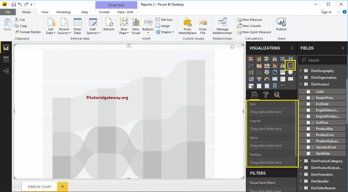Select the line chart visualization
The height and width of the screenshot is (192, 348).
point(251,66)
